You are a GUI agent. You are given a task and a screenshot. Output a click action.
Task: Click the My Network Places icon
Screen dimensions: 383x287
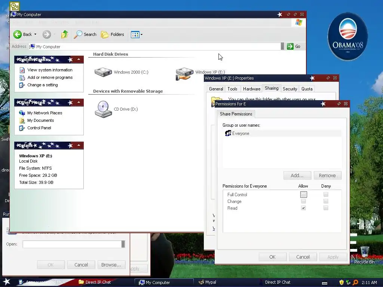point(22,113)
